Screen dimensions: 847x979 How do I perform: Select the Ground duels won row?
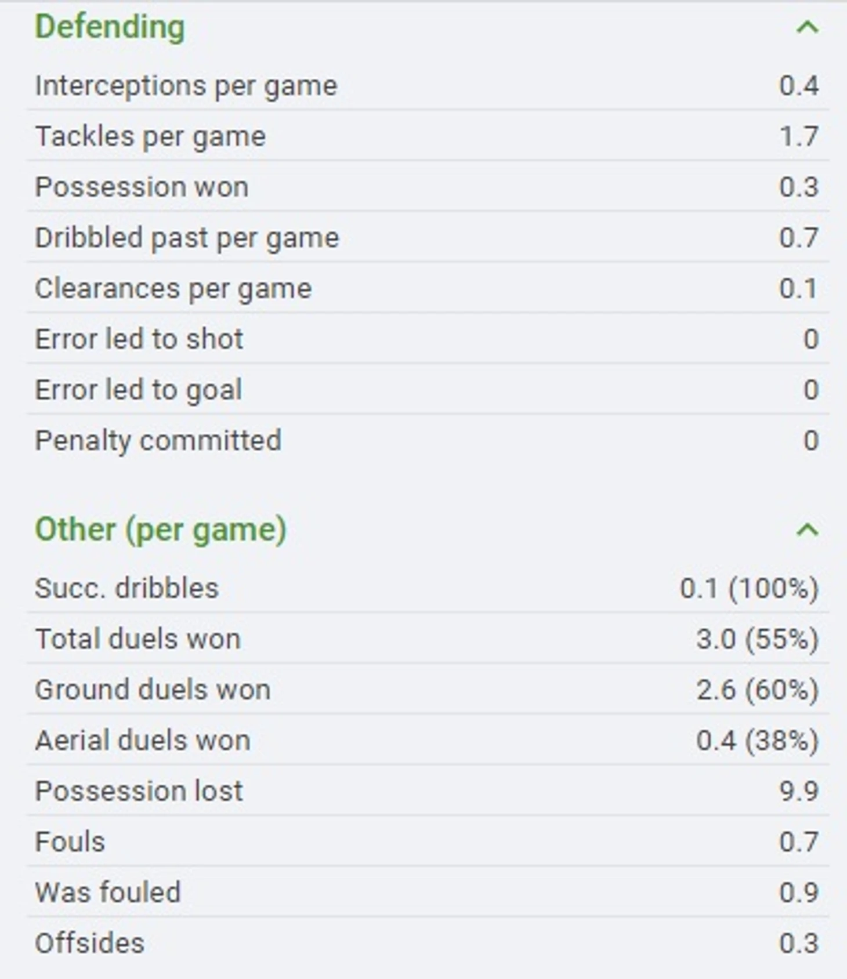428,690
